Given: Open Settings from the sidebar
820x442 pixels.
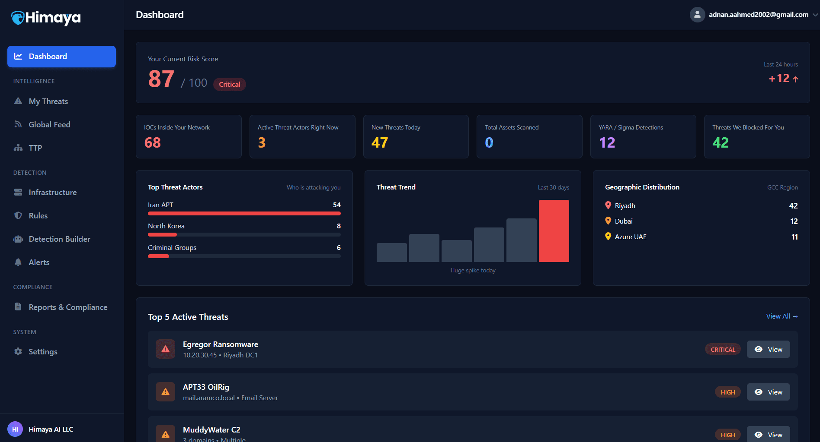Looking at the screenshot, I should pyautogui.click(x=43, y=352).
